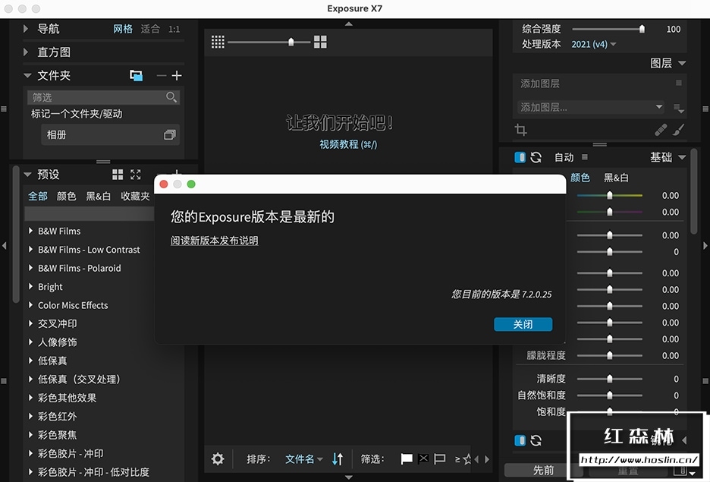Switch presets to grid view icon
The image size is (710, 482).
click(118, 175)
